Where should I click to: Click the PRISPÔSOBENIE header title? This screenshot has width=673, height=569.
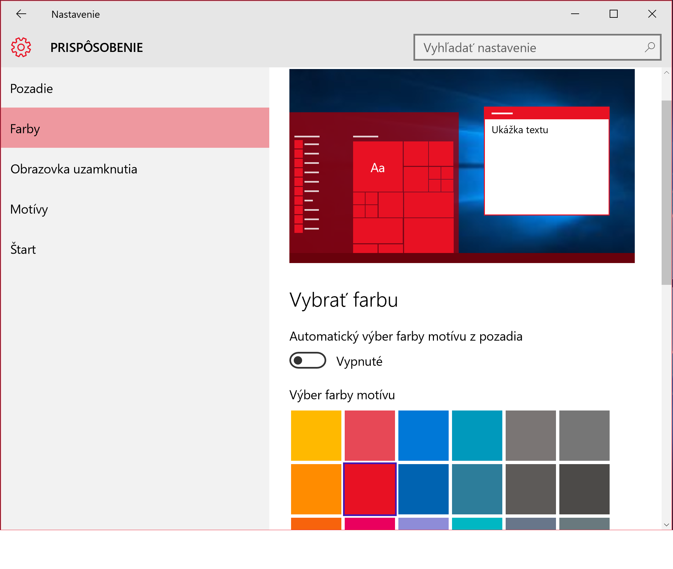97,47
